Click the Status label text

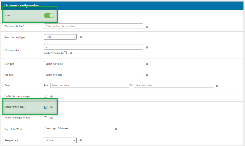(7, 16)
